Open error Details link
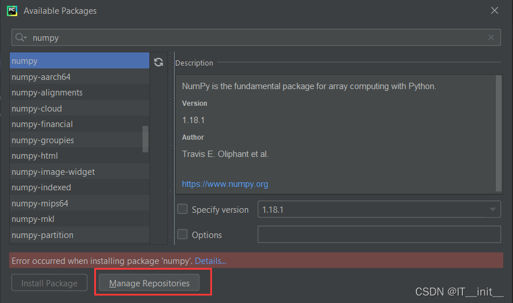 click(210, 261)
